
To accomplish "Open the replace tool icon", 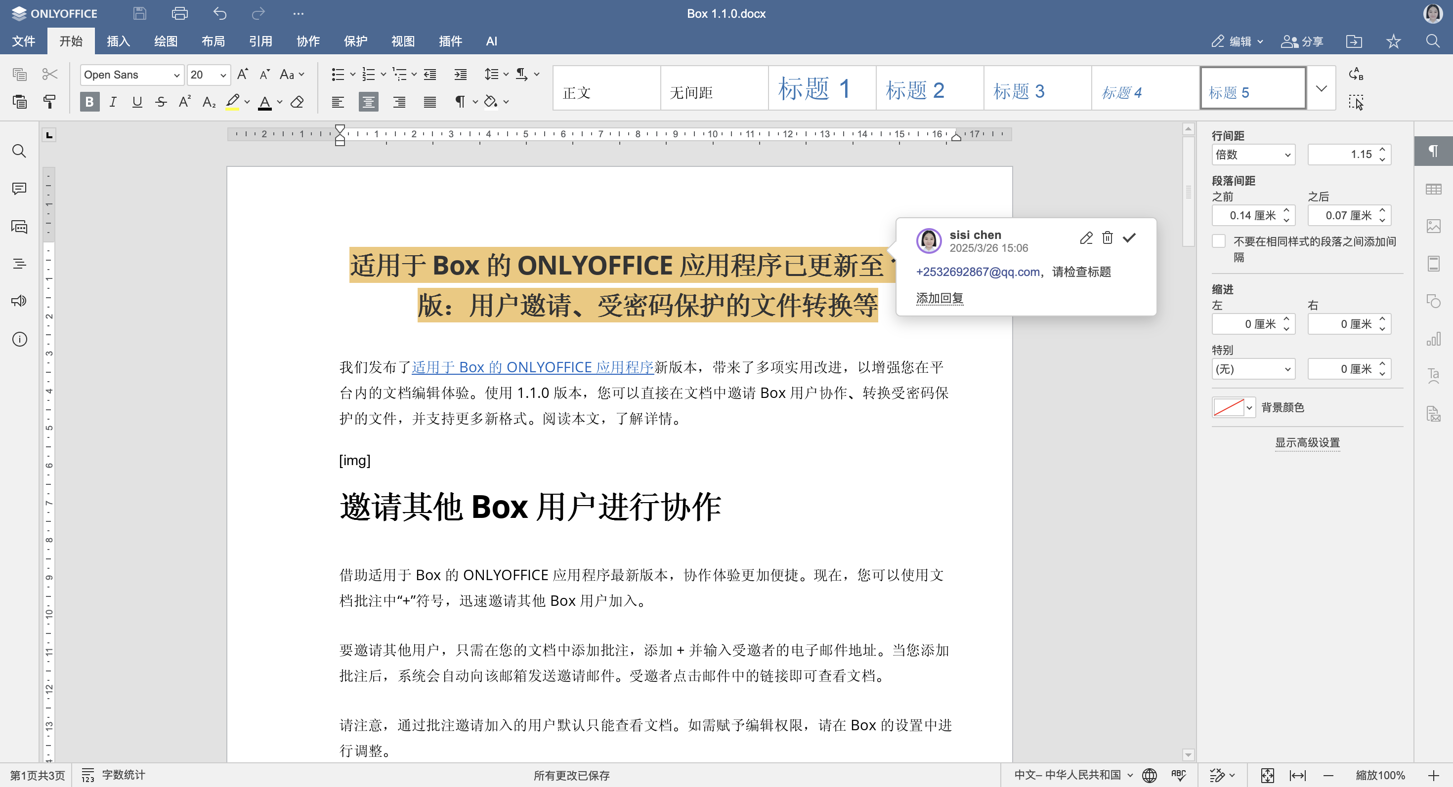I will click(1356, 75).
